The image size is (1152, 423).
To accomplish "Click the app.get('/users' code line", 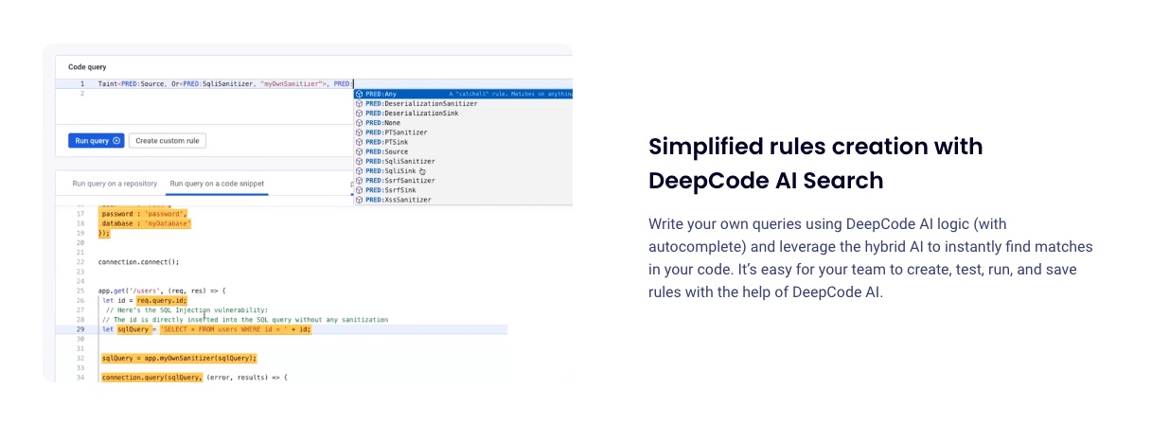I will coord(162,290).
